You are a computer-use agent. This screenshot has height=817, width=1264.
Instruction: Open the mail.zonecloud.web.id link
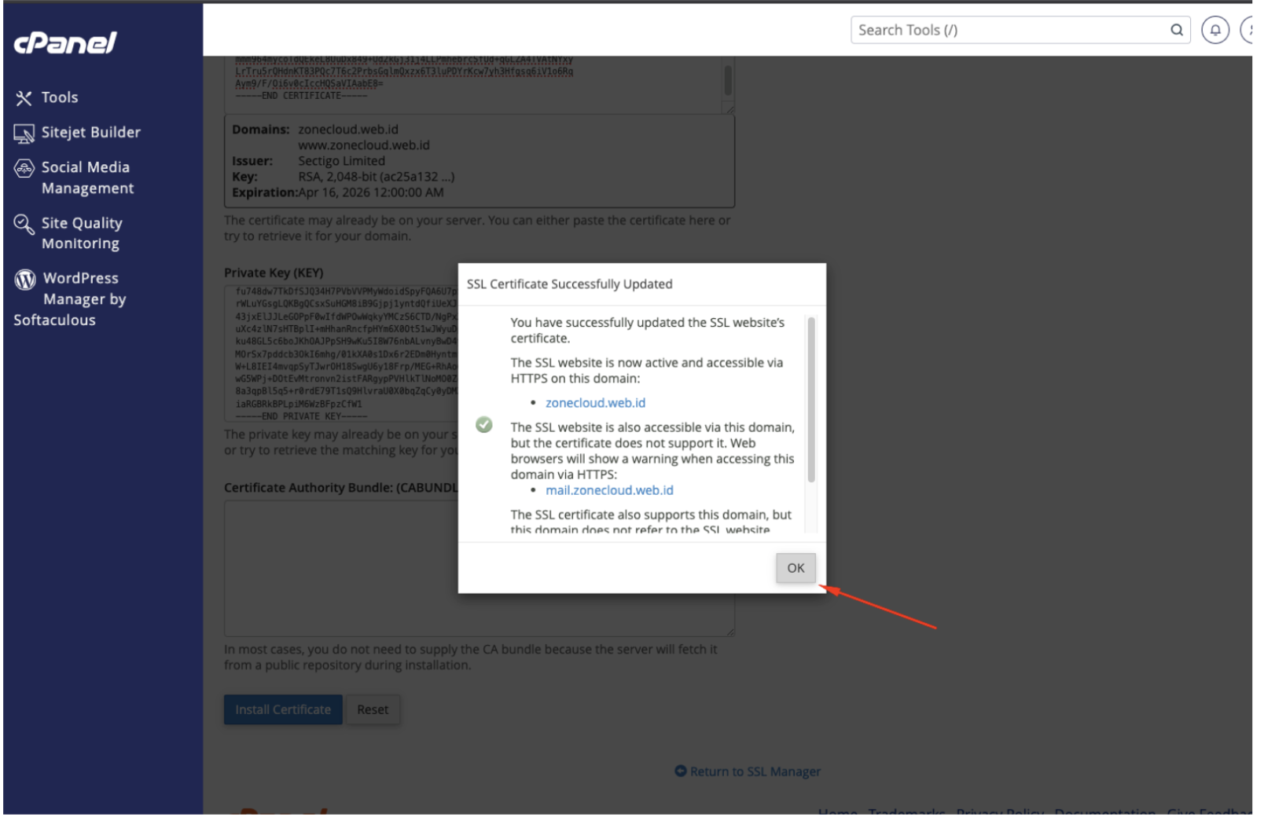(609, 490)
